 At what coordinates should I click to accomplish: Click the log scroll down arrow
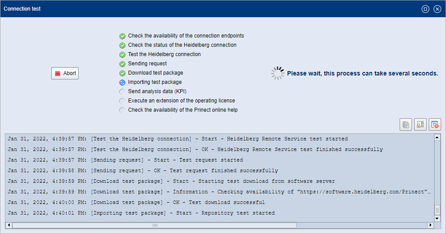(x=437, y=219)
